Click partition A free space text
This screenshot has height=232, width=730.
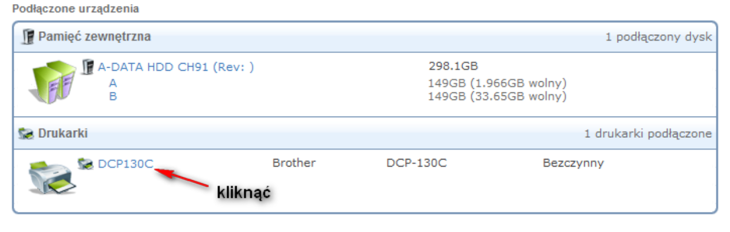point(497,84)
